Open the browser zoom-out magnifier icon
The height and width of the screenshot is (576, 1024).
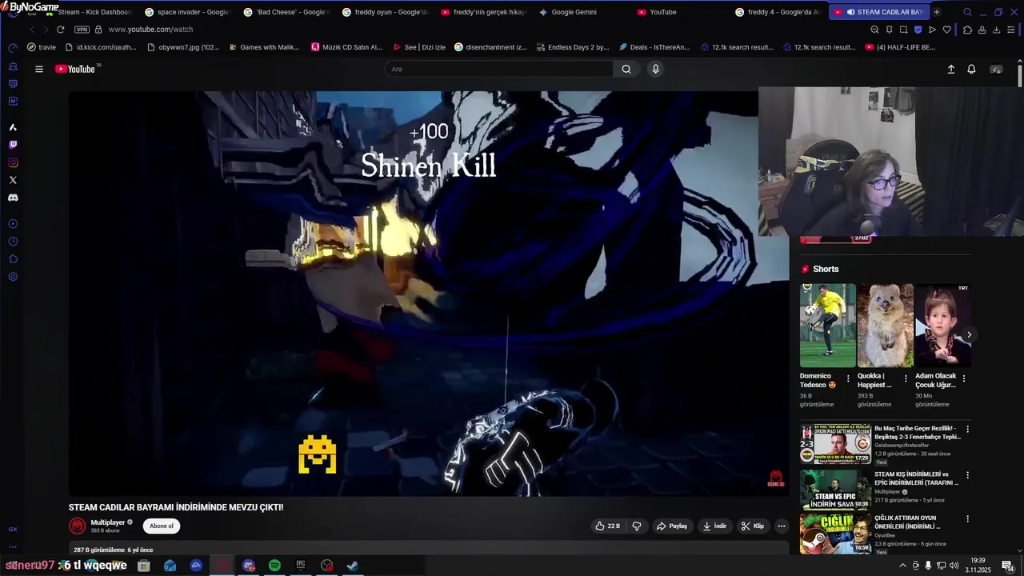[x=874, y=30]
